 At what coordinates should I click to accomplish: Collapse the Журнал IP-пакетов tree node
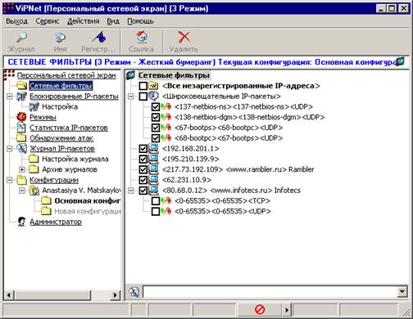[10, 149]
